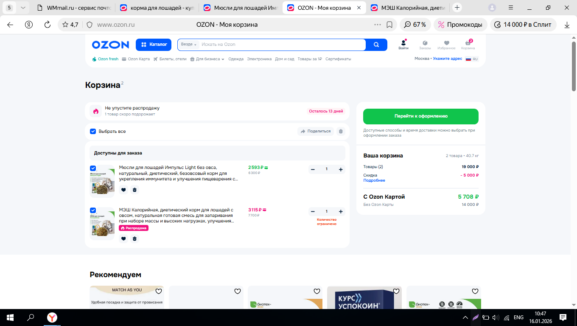The width and height of the screenshot is (577, 326).
Task: Open the Электроника category
Action: (x=259, y=59)
